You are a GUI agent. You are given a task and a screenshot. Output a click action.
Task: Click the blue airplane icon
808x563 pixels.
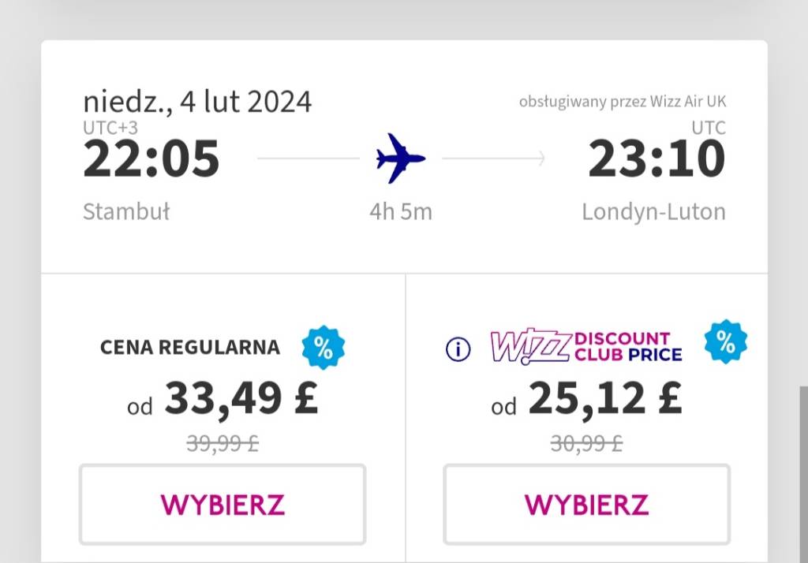click(401, 158)
